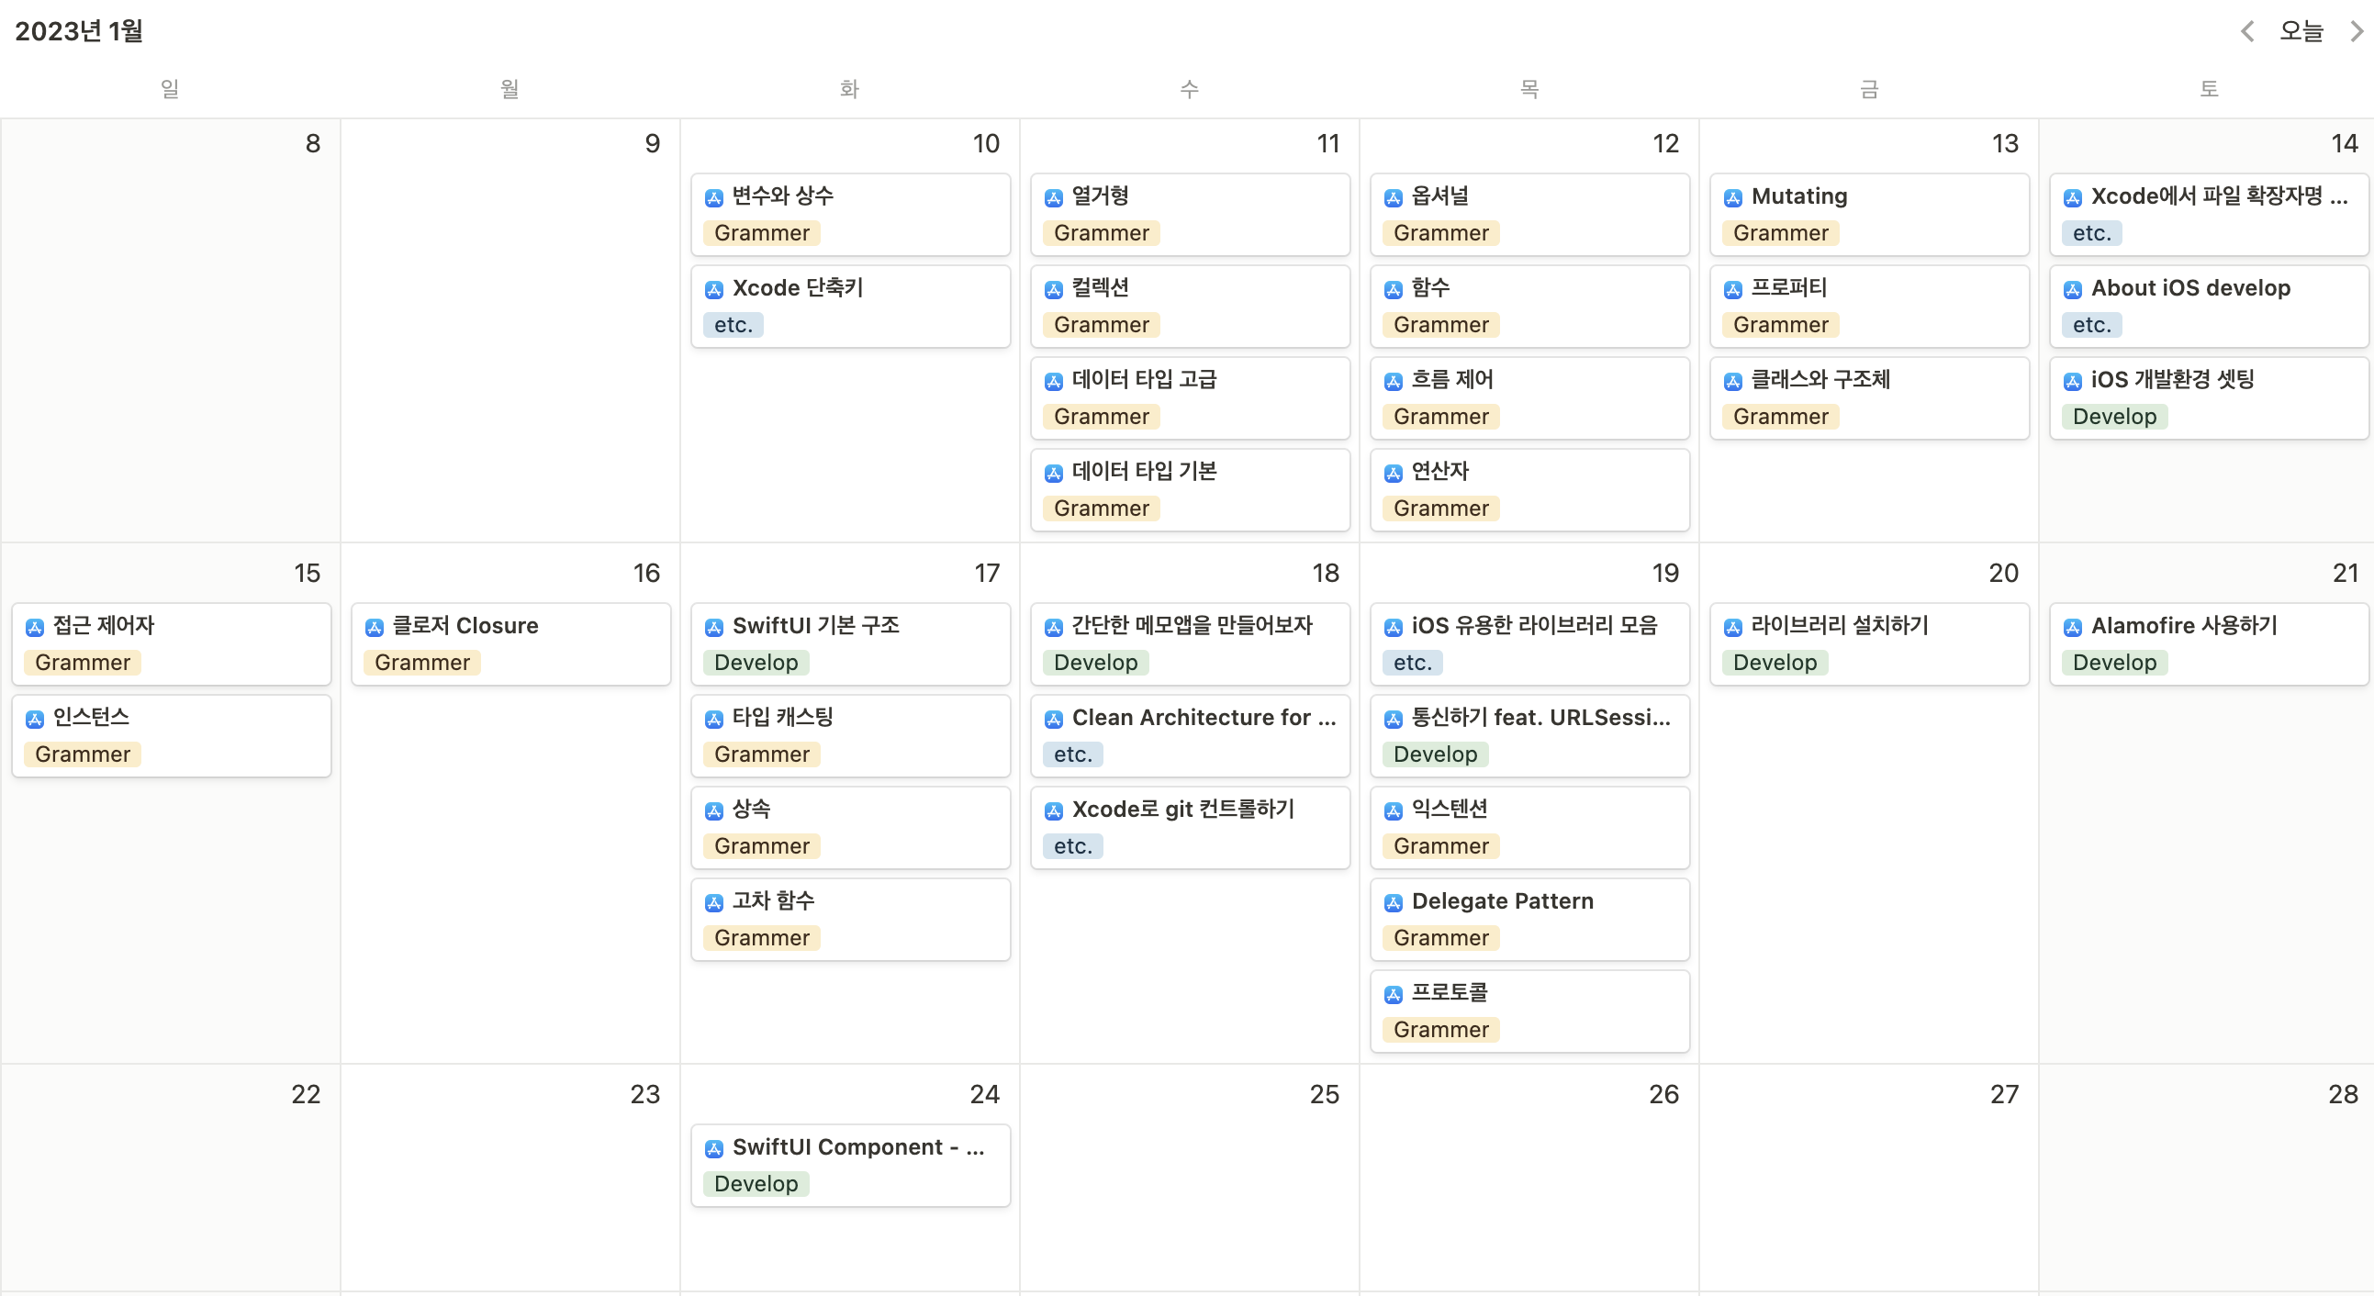Open the 통신하기 feat. URLSession entry
The width and height of the screenshot is (2374, 1296).
(x=1529, y=734)
